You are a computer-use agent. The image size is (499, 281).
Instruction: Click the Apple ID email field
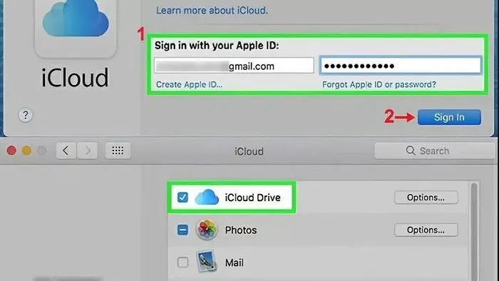coord(234,66)
